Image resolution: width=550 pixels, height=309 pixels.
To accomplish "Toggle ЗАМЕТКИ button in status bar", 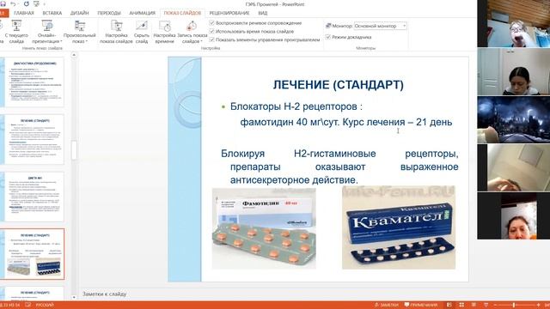I will tap(387, 305).
